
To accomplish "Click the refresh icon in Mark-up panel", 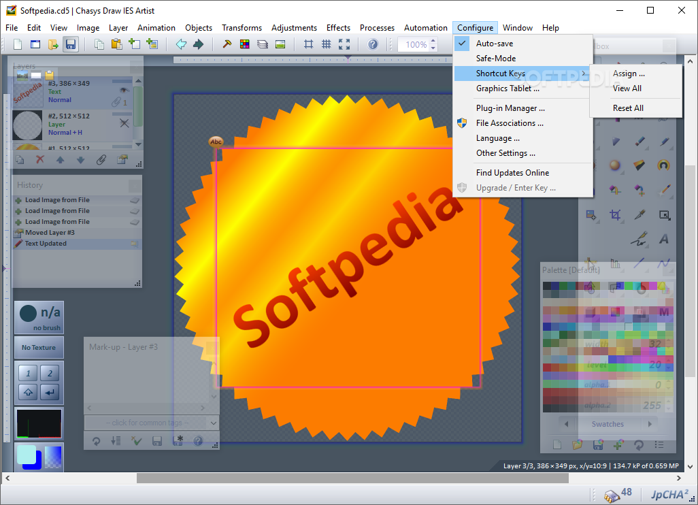I will [x=96, y=441].
